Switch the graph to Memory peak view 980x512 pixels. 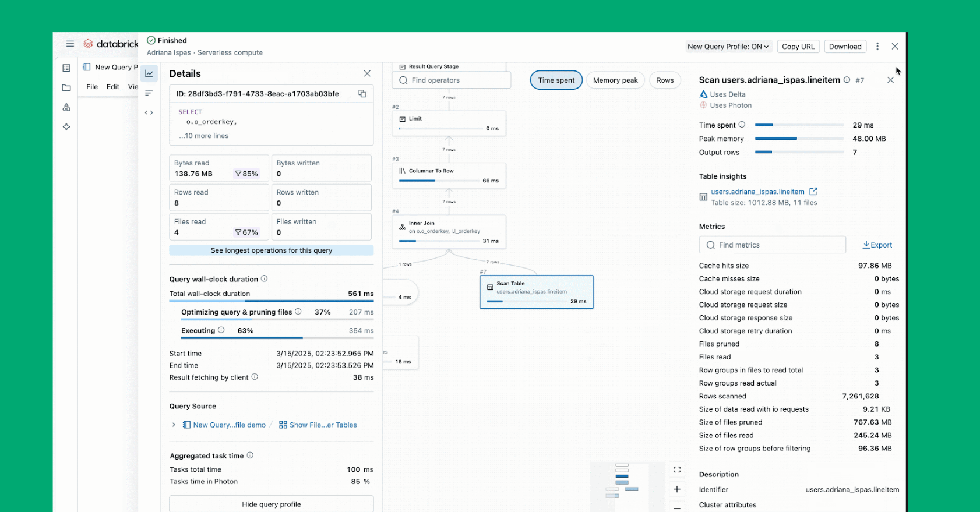click(x=615, y=80)
